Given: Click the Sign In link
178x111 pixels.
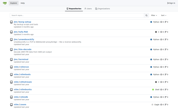Looking at the screenshot, I should pos(171,3).
